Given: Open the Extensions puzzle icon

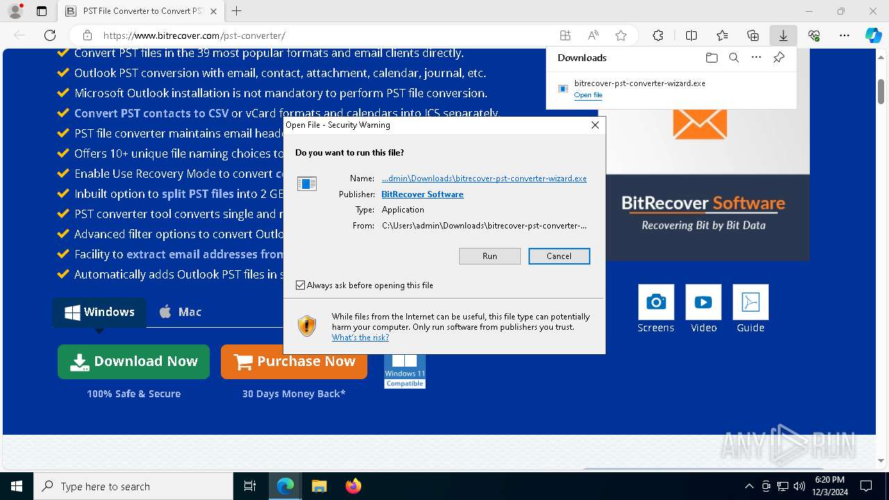Looking at the screenshot, I should pos(658,35).
